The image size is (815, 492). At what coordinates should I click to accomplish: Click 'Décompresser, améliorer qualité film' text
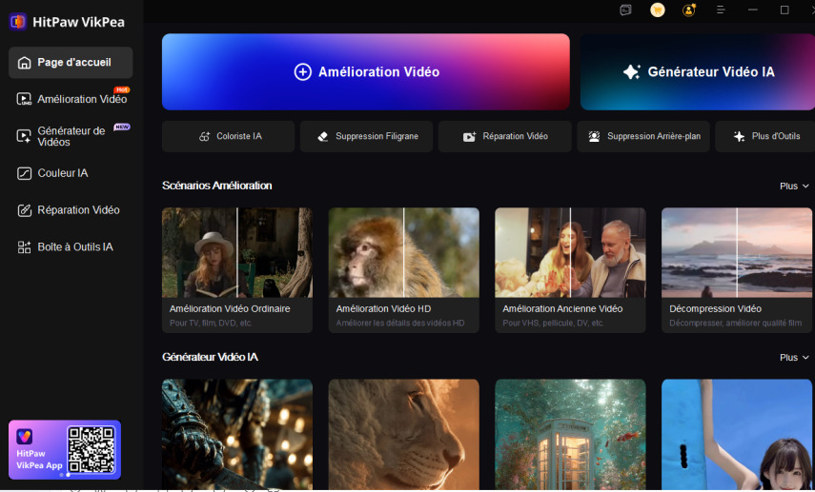[736, 323]
